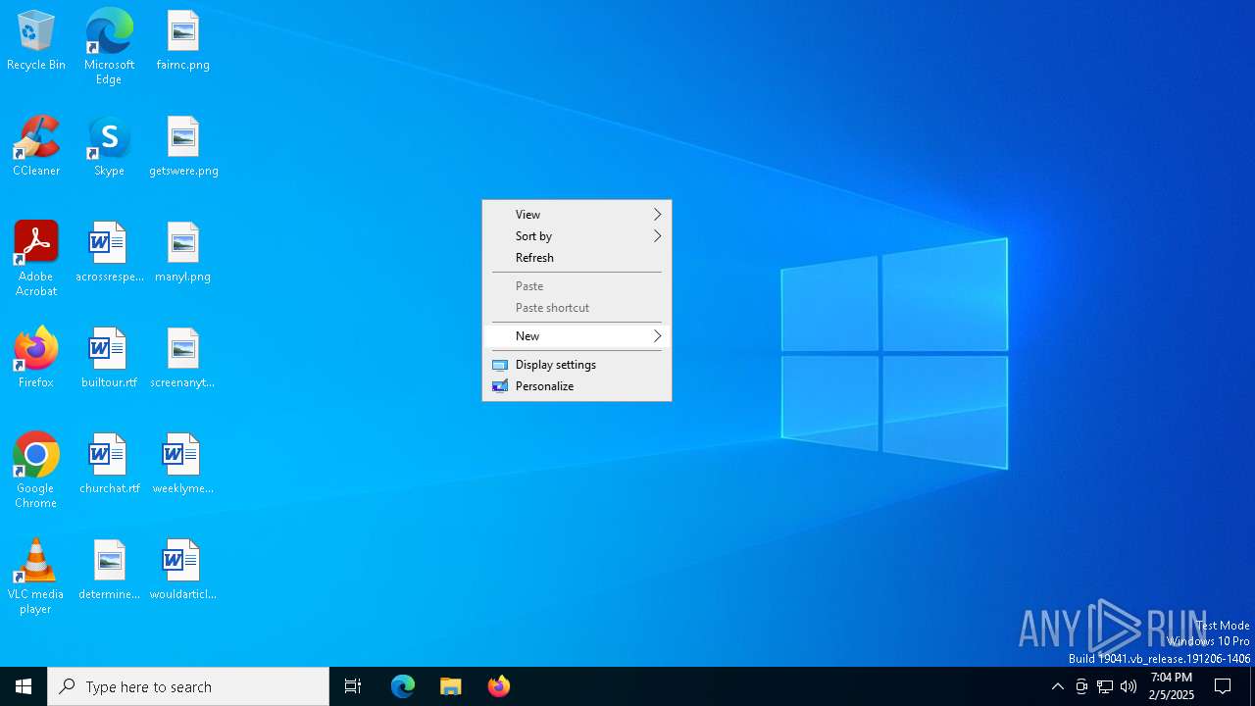
Task: Expand the New submenu in context menu
Action: click(577, 336)
